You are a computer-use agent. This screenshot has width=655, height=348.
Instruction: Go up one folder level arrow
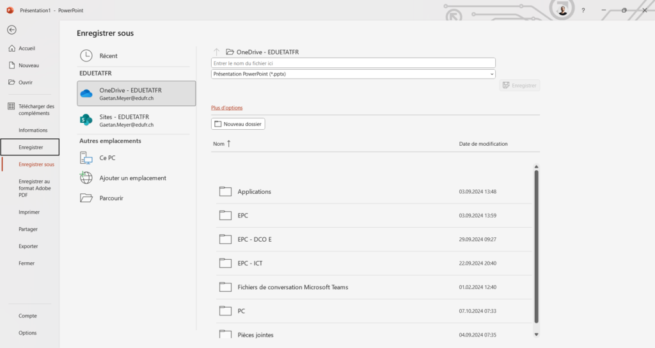point(216,52)
